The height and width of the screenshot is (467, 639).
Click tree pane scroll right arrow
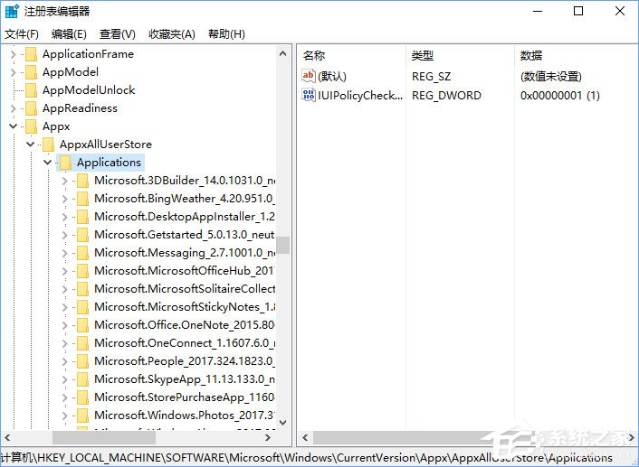coord(268,438)
